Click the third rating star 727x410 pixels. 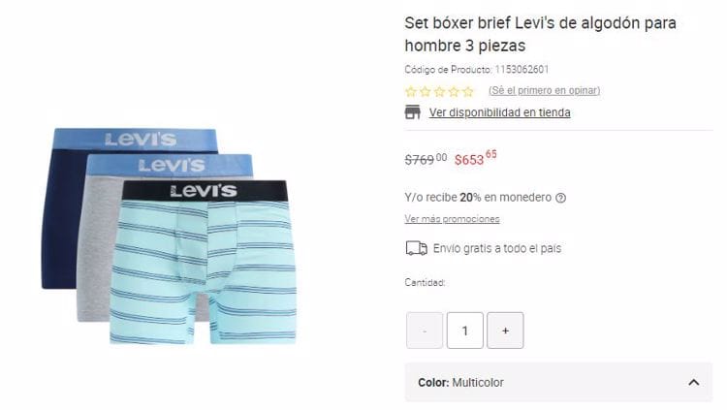439,91
